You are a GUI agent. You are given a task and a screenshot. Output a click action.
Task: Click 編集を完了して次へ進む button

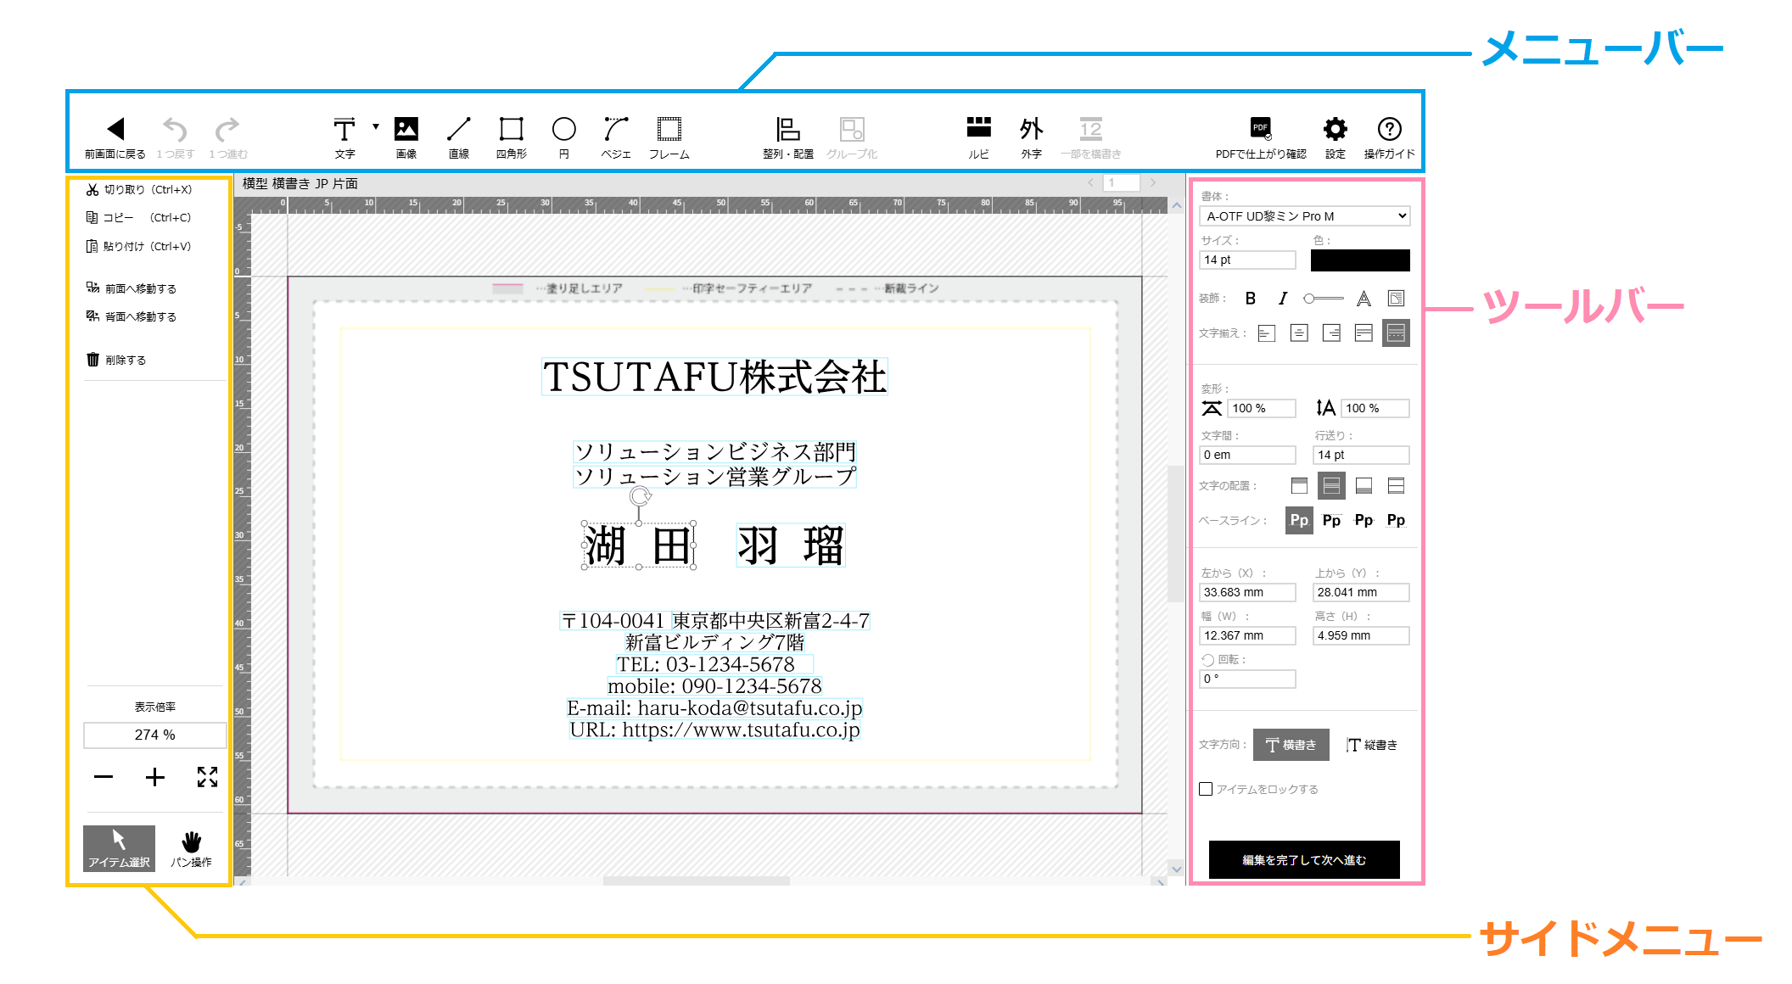click(1303, 859)
